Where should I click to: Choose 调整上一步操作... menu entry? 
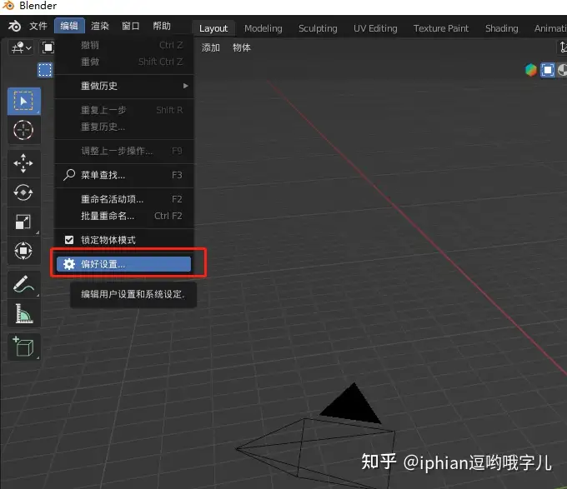pyautogui.click(x=124, y=151)
